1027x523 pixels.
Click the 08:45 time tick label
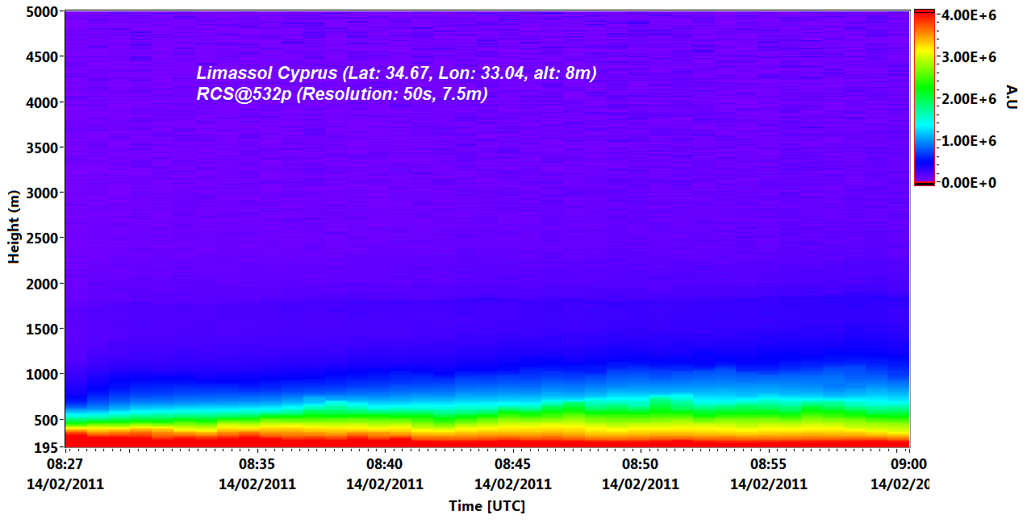pyautogui.click(x=513, y=465)
